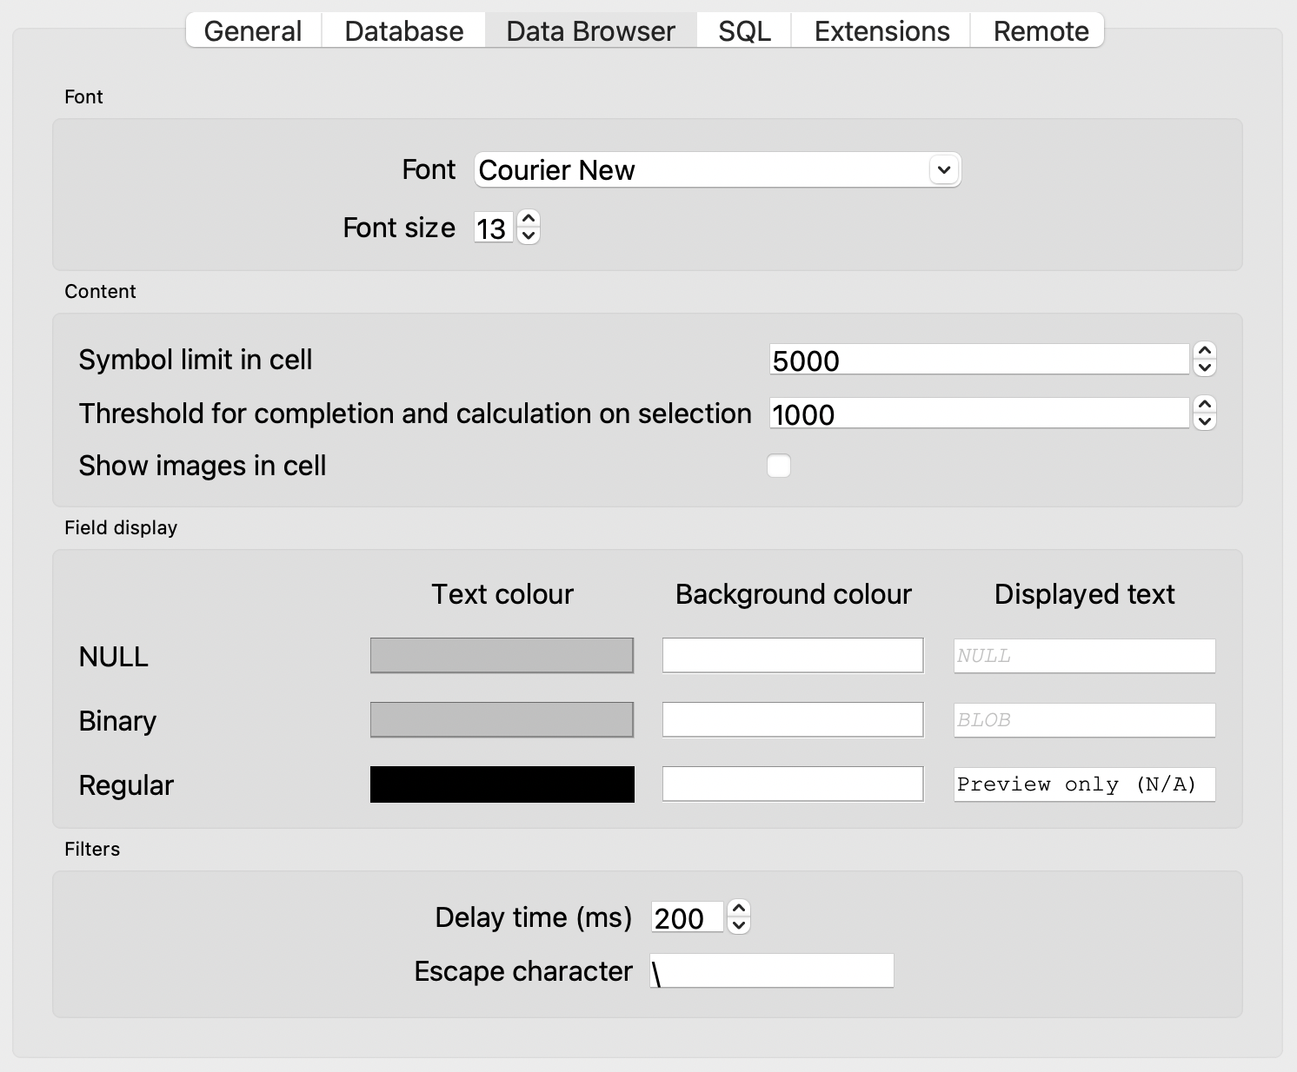Select the Data Browser tab

click(x=590, y=30)
